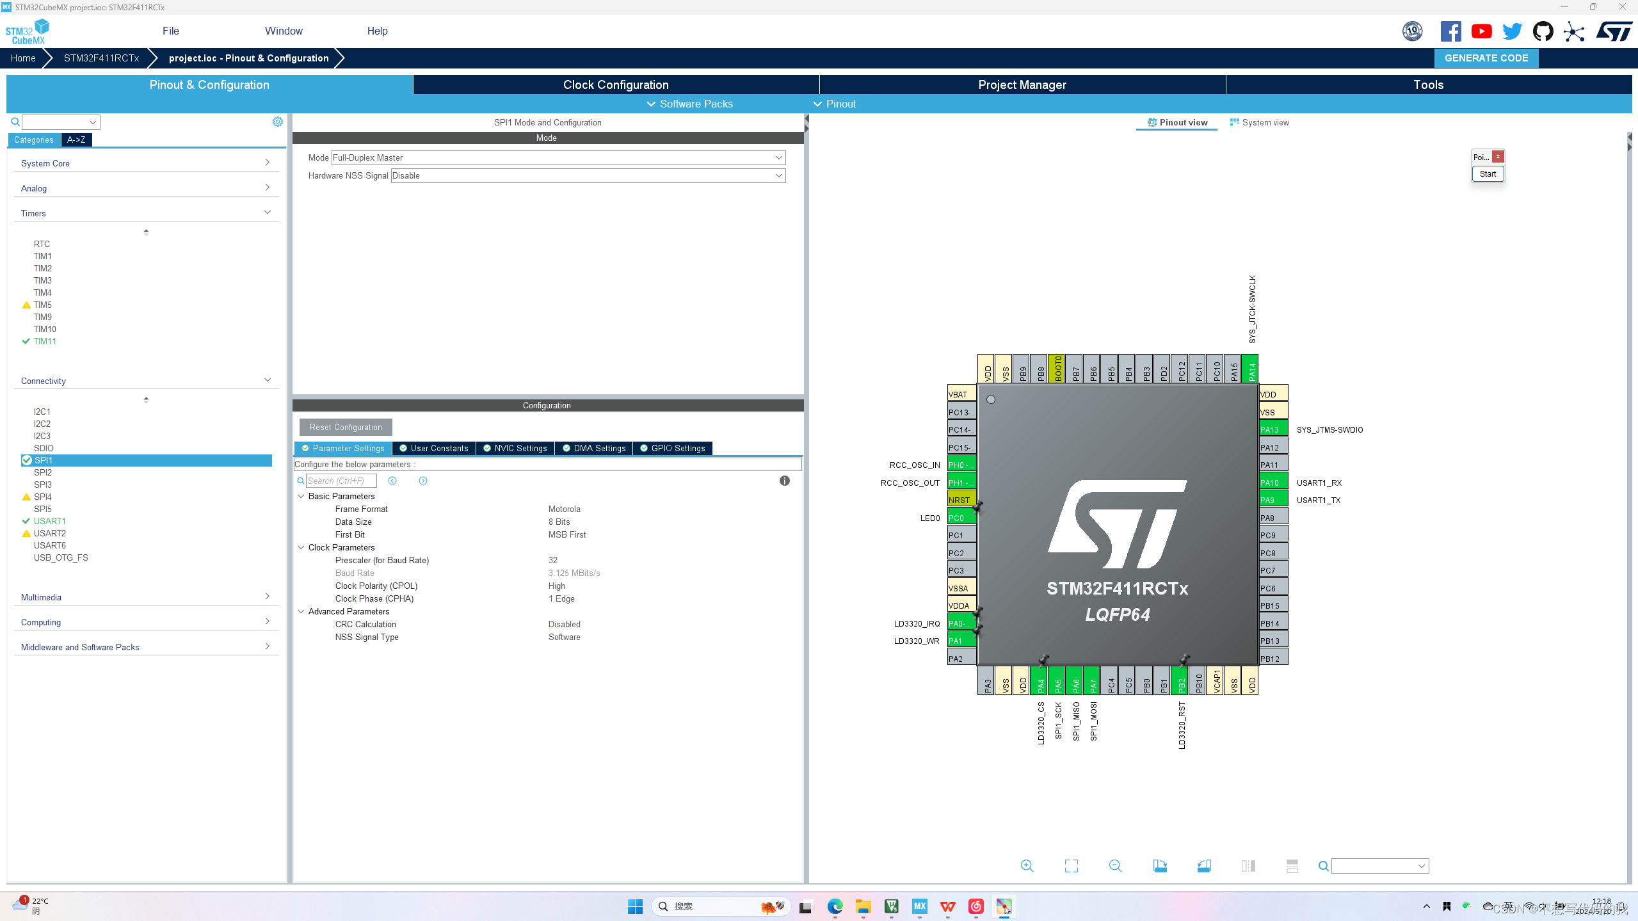1638x921 pixels.
Task: Go to next parameter search result
Action: point(423,481)
